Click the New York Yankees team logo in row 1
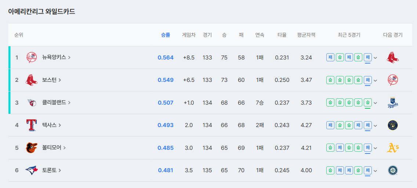This screenshot has height=188, width=417. (31, 57)
